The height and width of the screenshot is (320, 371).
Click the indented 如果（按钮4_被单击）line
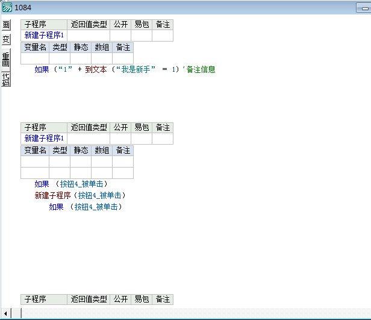(x=87, y=207)
